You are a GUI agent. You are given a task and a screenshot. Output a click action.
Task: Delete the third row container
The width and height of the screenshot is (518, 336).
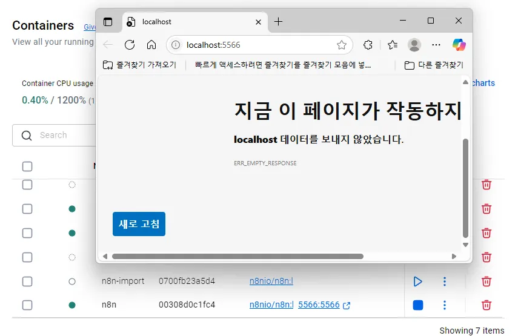click(486, 233)
